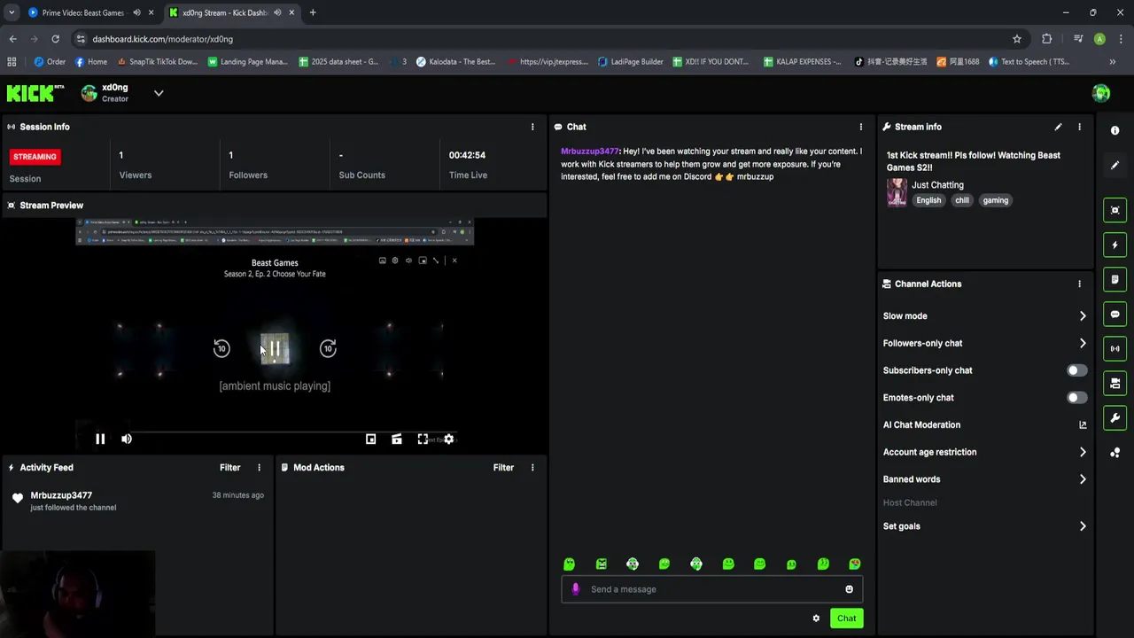Open the Stream info three-dot menu
Image resolution: width=1134 pixels, height=638 pixels.
[x=1079, y=127]
